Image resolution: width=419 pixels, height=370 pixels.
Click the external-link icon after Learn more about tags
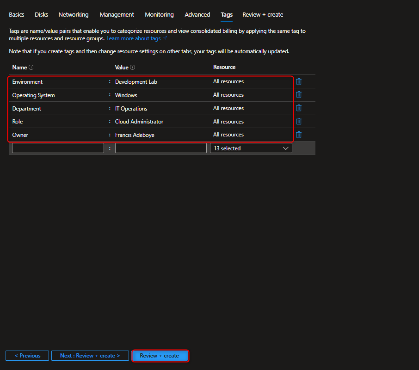(x=165, y=38)
